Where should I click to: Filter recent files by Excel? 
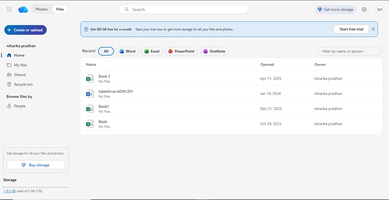pos(152,51)
